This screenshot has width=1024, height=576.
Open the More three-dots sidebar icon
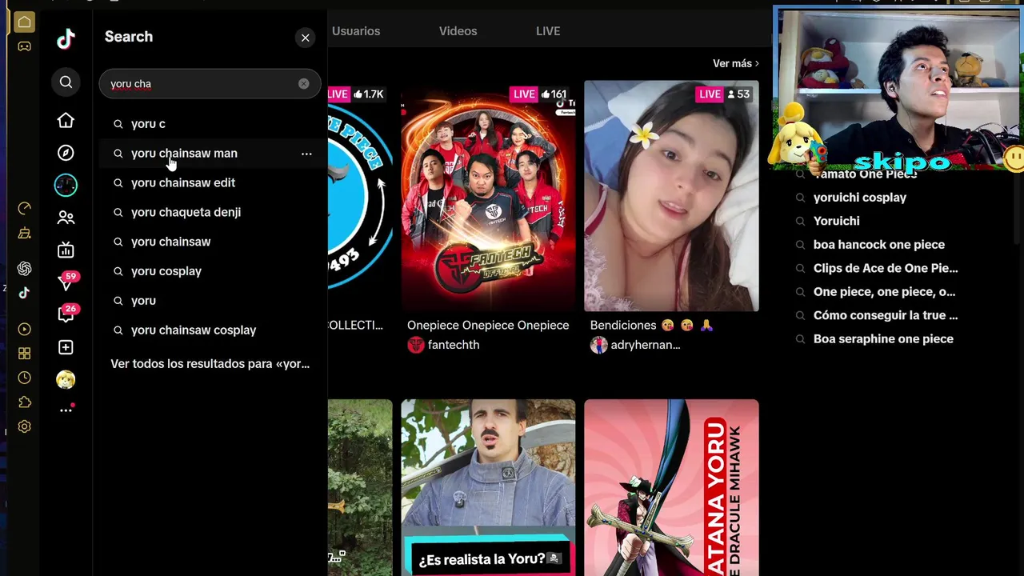[x=66, y=410]
